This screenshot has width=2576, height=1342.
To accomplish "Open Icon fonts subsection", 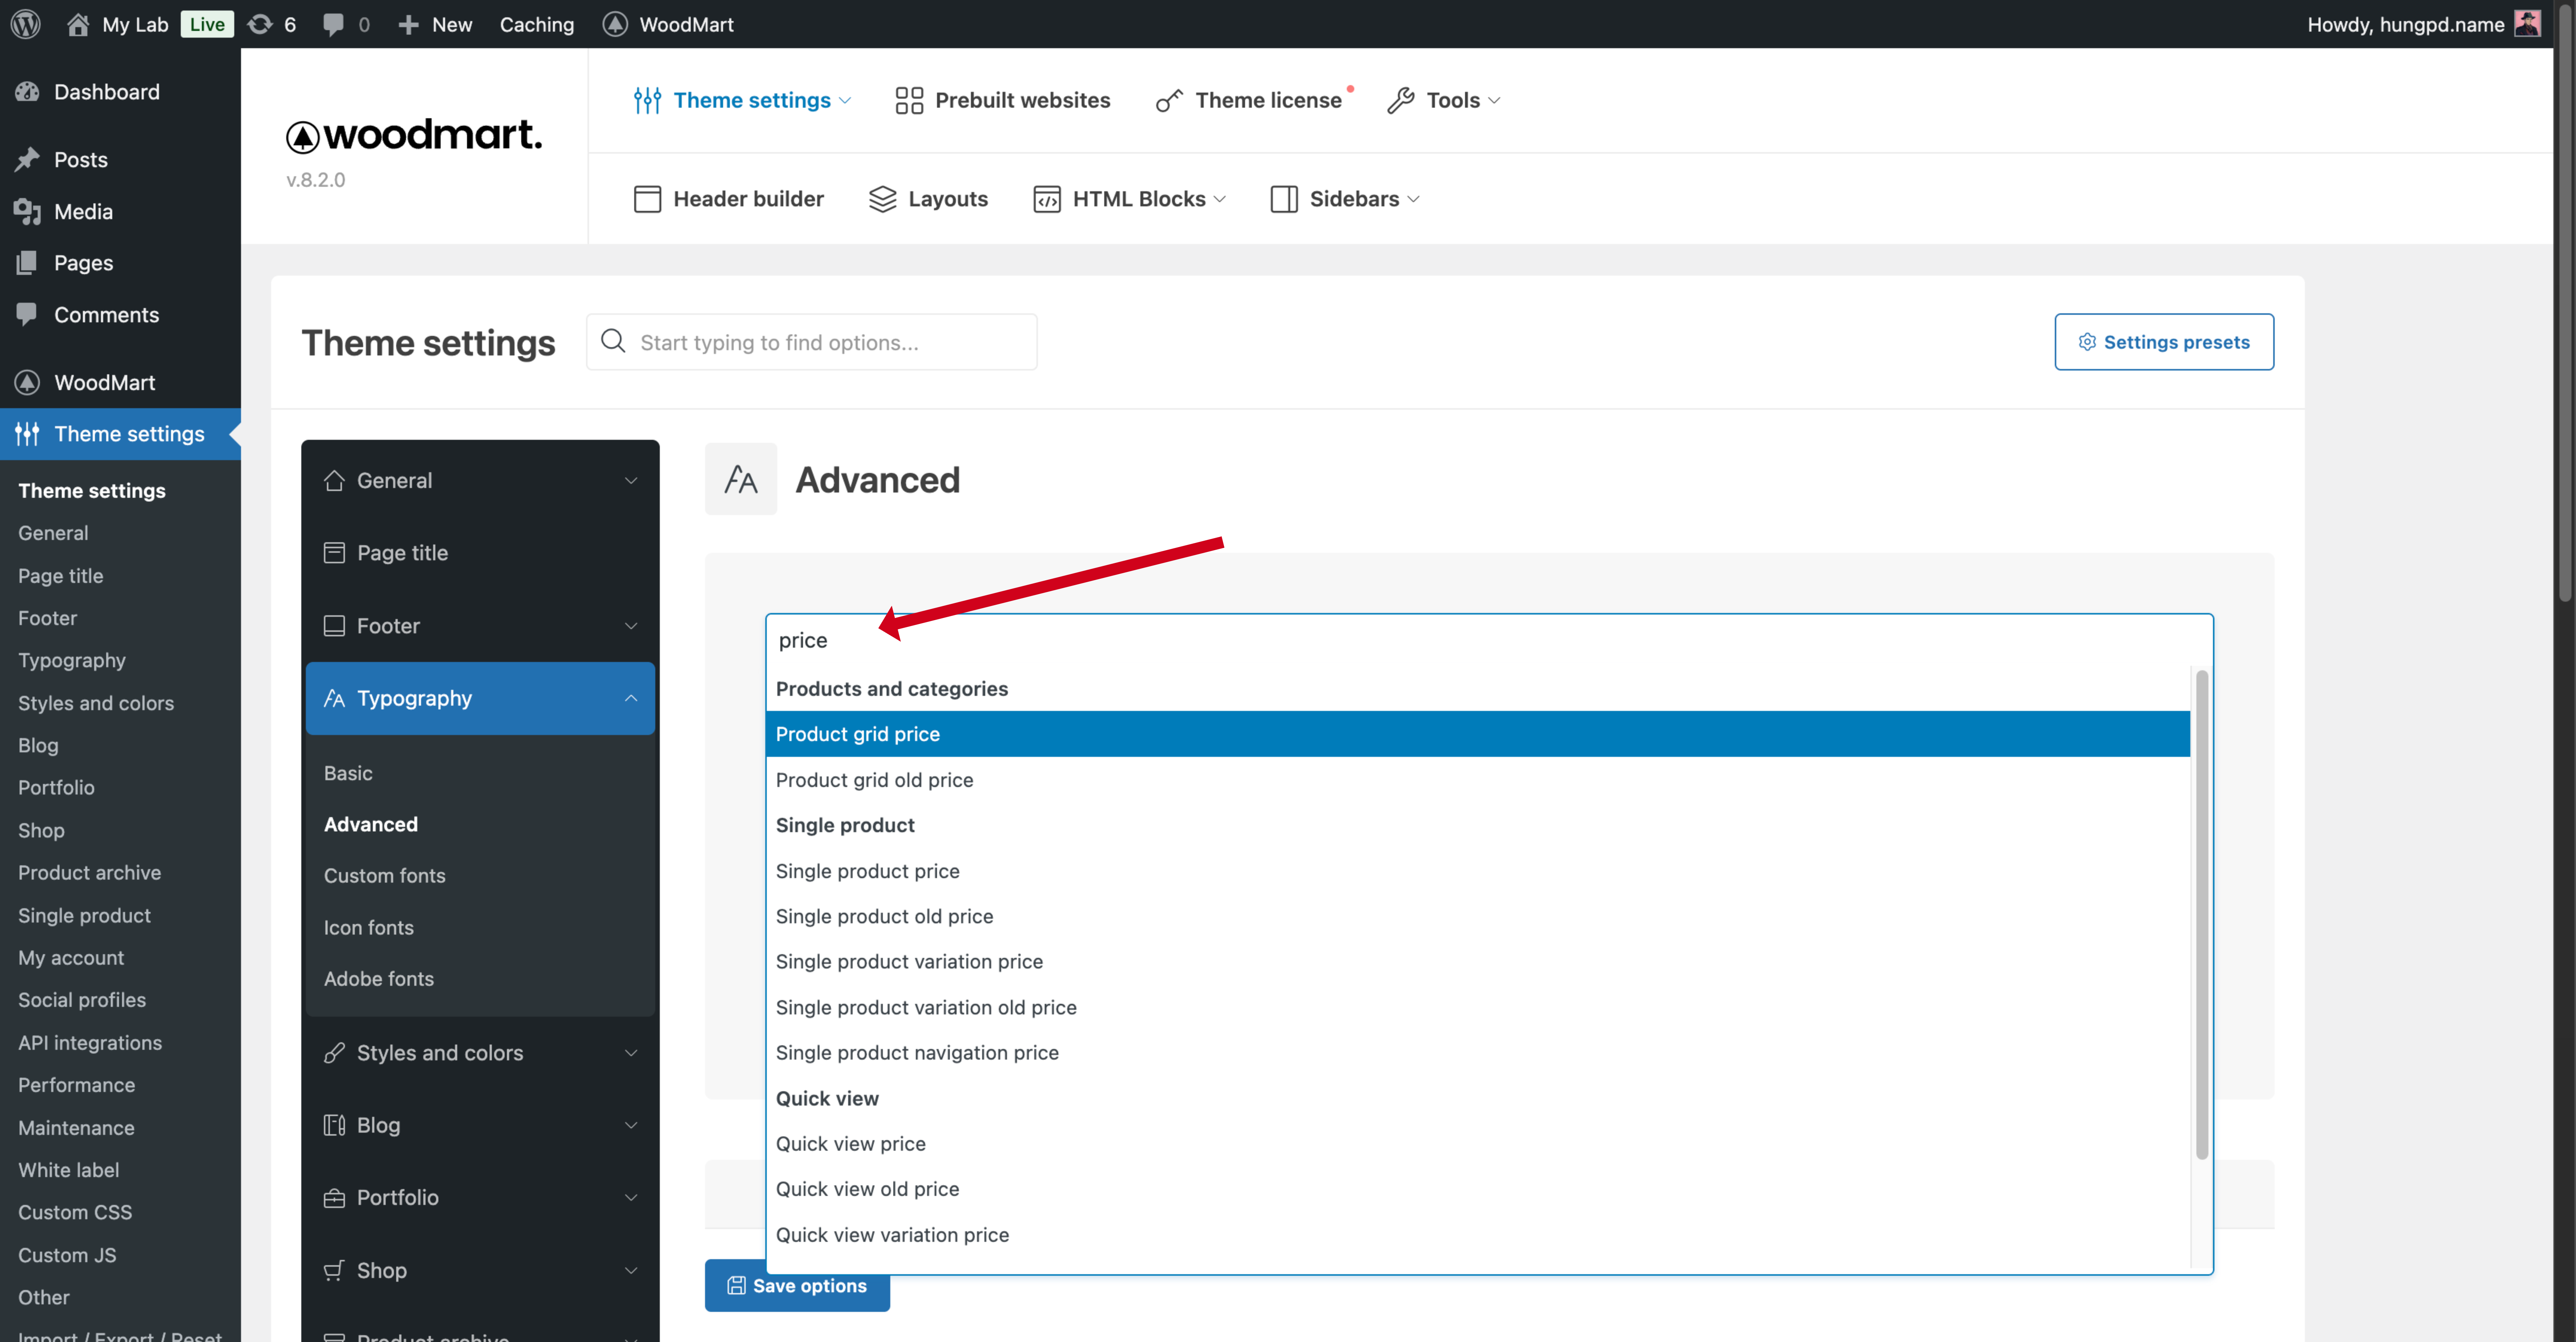I will click(x=369, y=928).
